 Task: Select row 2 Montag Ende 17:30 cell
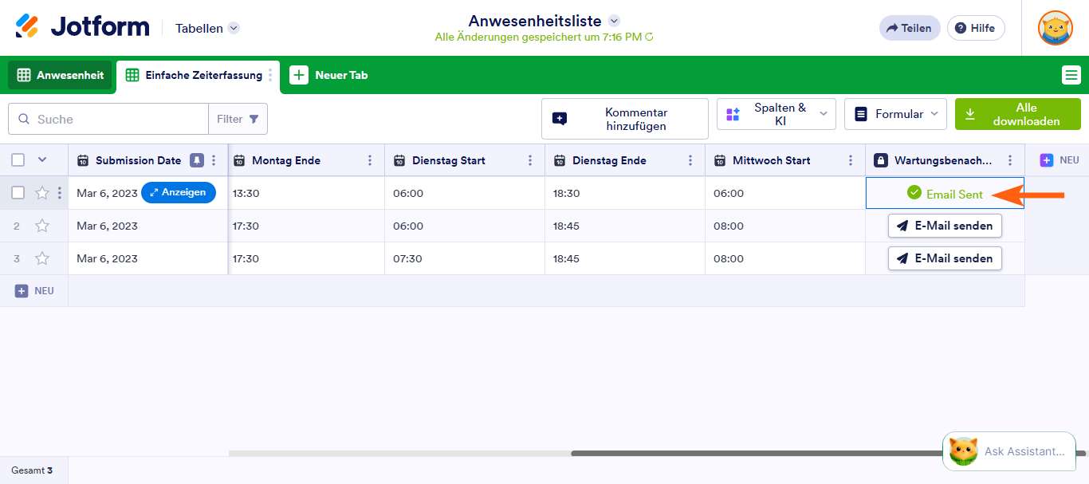point(307,226)
